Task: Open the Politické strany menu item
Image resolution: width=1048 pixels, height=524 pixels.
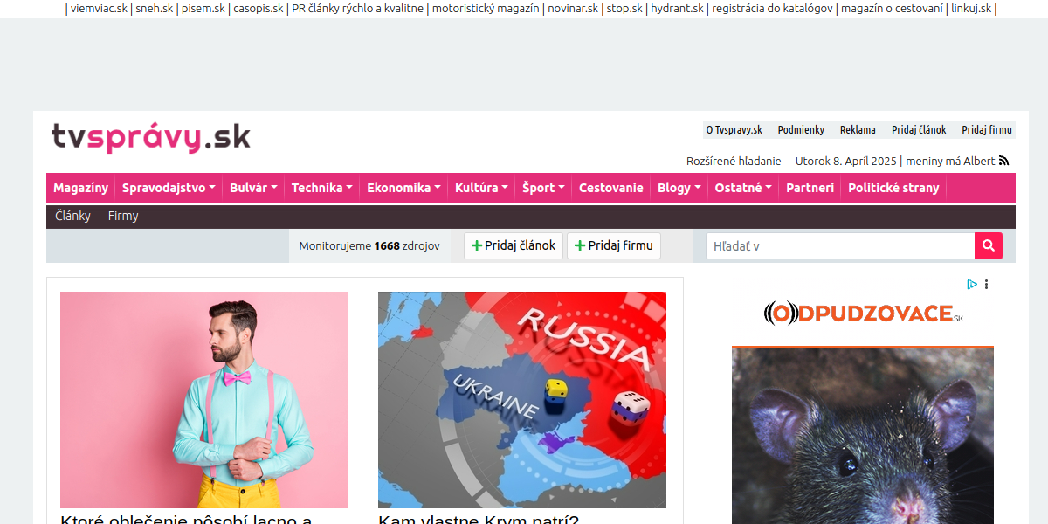Action: (x=893, y=188)
